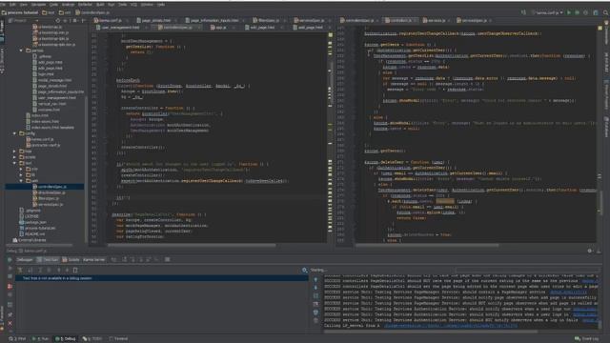The image size is (610, 343).
Task: Hide the Project panel using its header hide icon
Action: pyautogui.click(x=83, y=20)
